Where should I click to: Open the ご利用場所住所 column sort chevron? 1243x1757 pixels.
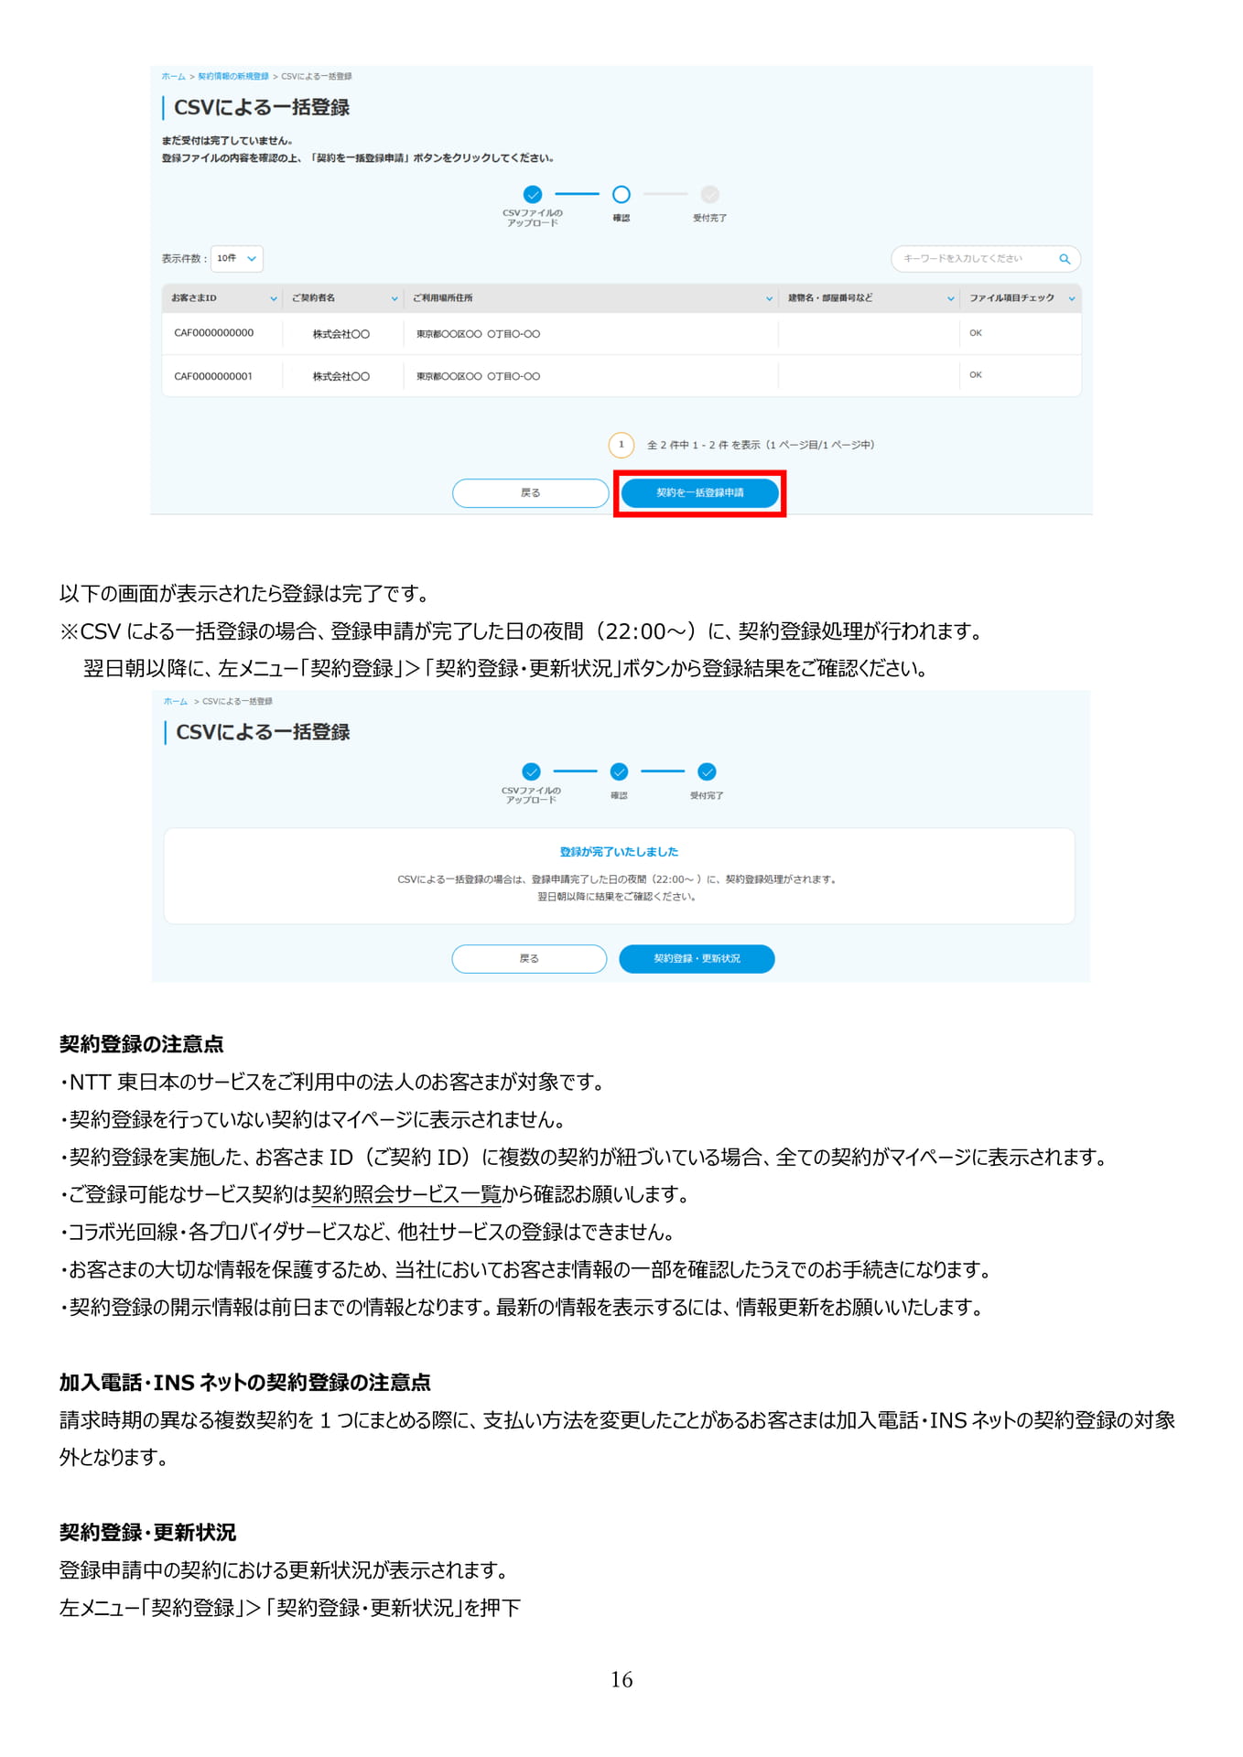[769, 298]
